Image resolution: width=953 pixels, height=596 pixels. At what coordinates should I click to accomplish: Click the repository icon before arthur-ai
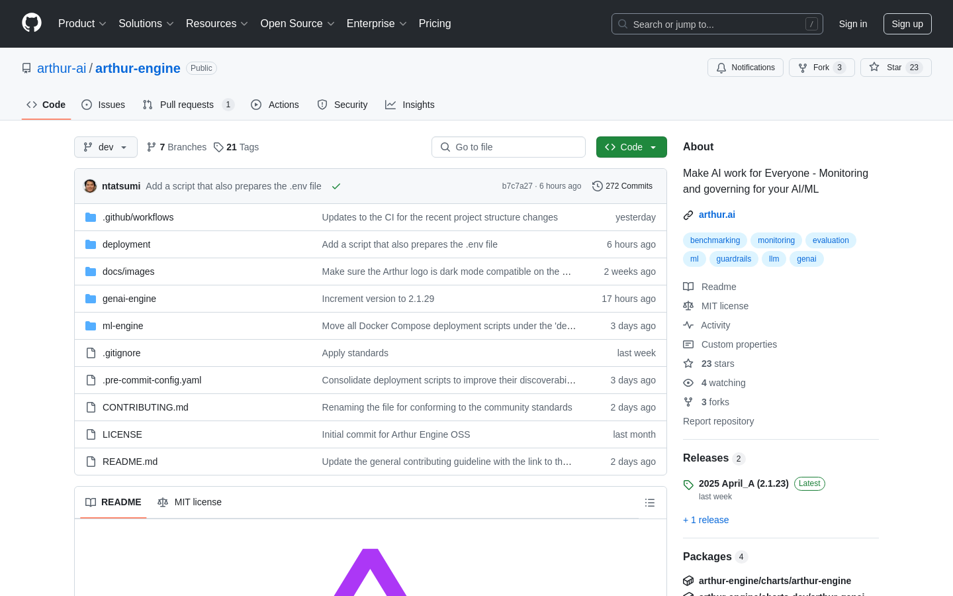(26, 68)
